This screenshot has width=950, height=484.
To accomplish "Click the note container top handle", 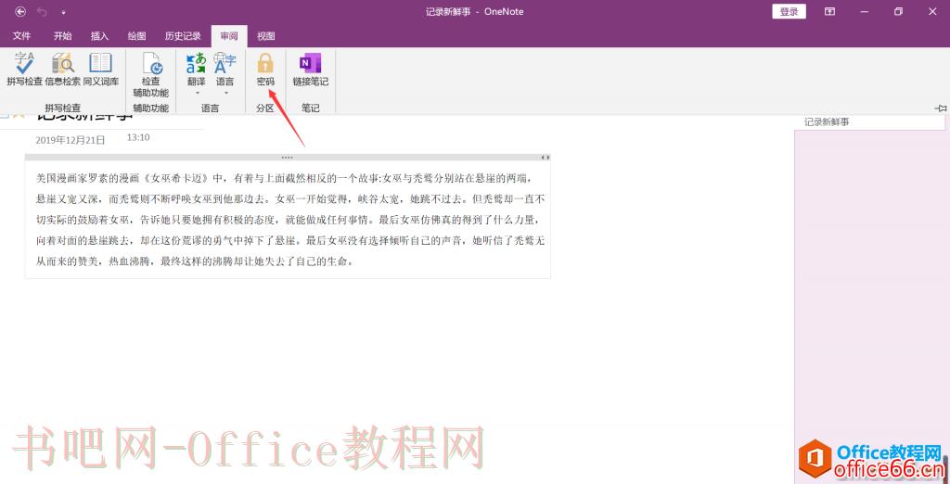I will [288, 157].
